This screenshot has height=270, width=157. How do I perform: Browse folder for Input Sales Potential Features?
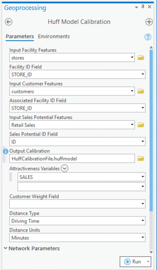click(x=141, y=125)
